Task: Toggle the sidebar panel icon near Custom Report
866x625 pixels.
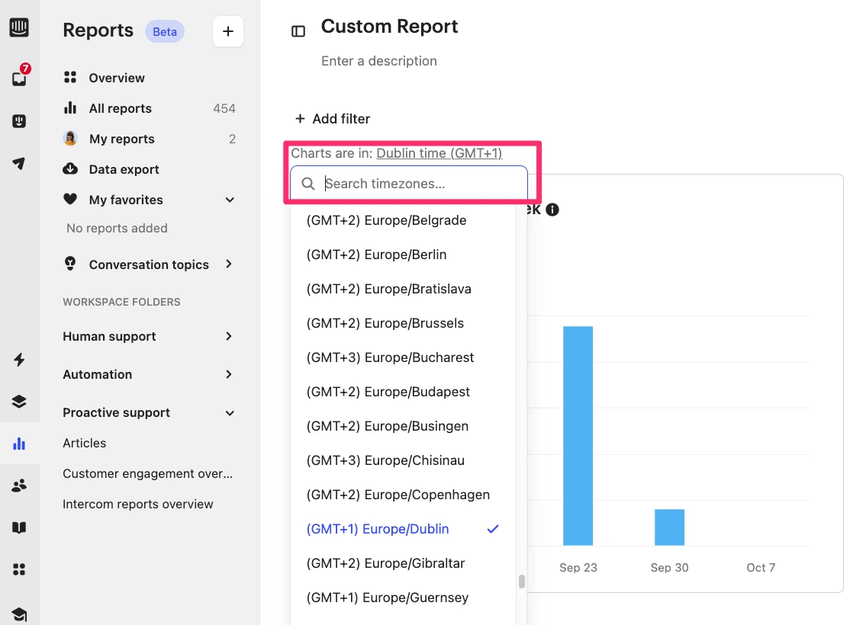Action: (x=298, y=31)
